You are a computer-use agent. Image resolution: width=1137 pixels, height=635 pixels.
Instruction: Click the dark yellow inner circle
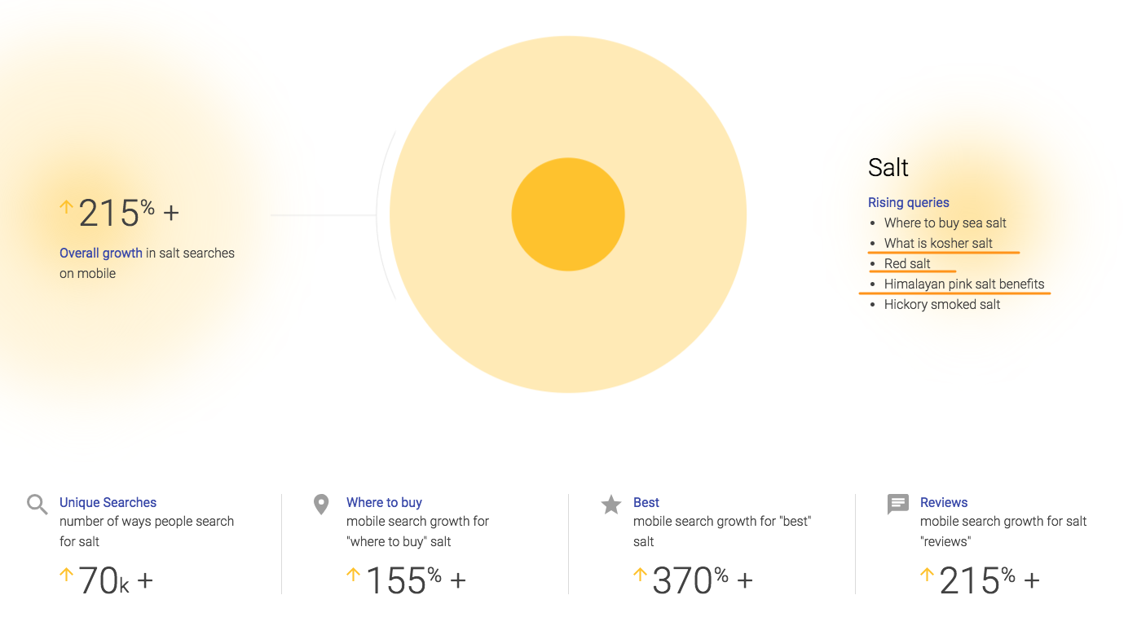(568, 214)
